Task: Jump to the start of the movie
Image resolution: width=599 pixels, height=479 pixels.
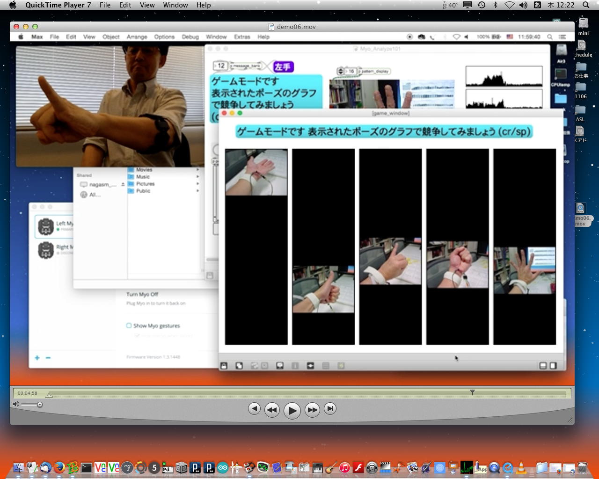Action: click(254, 409)
